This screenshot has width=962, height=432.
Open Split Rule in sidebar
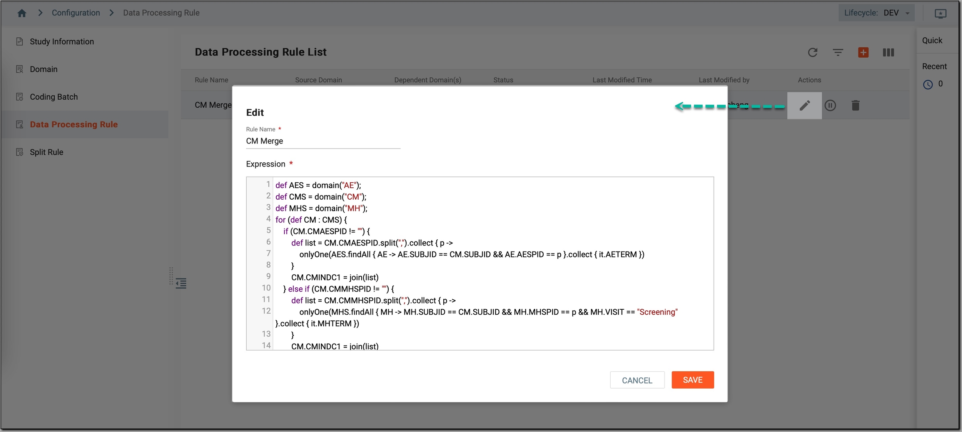pos(46,152)
